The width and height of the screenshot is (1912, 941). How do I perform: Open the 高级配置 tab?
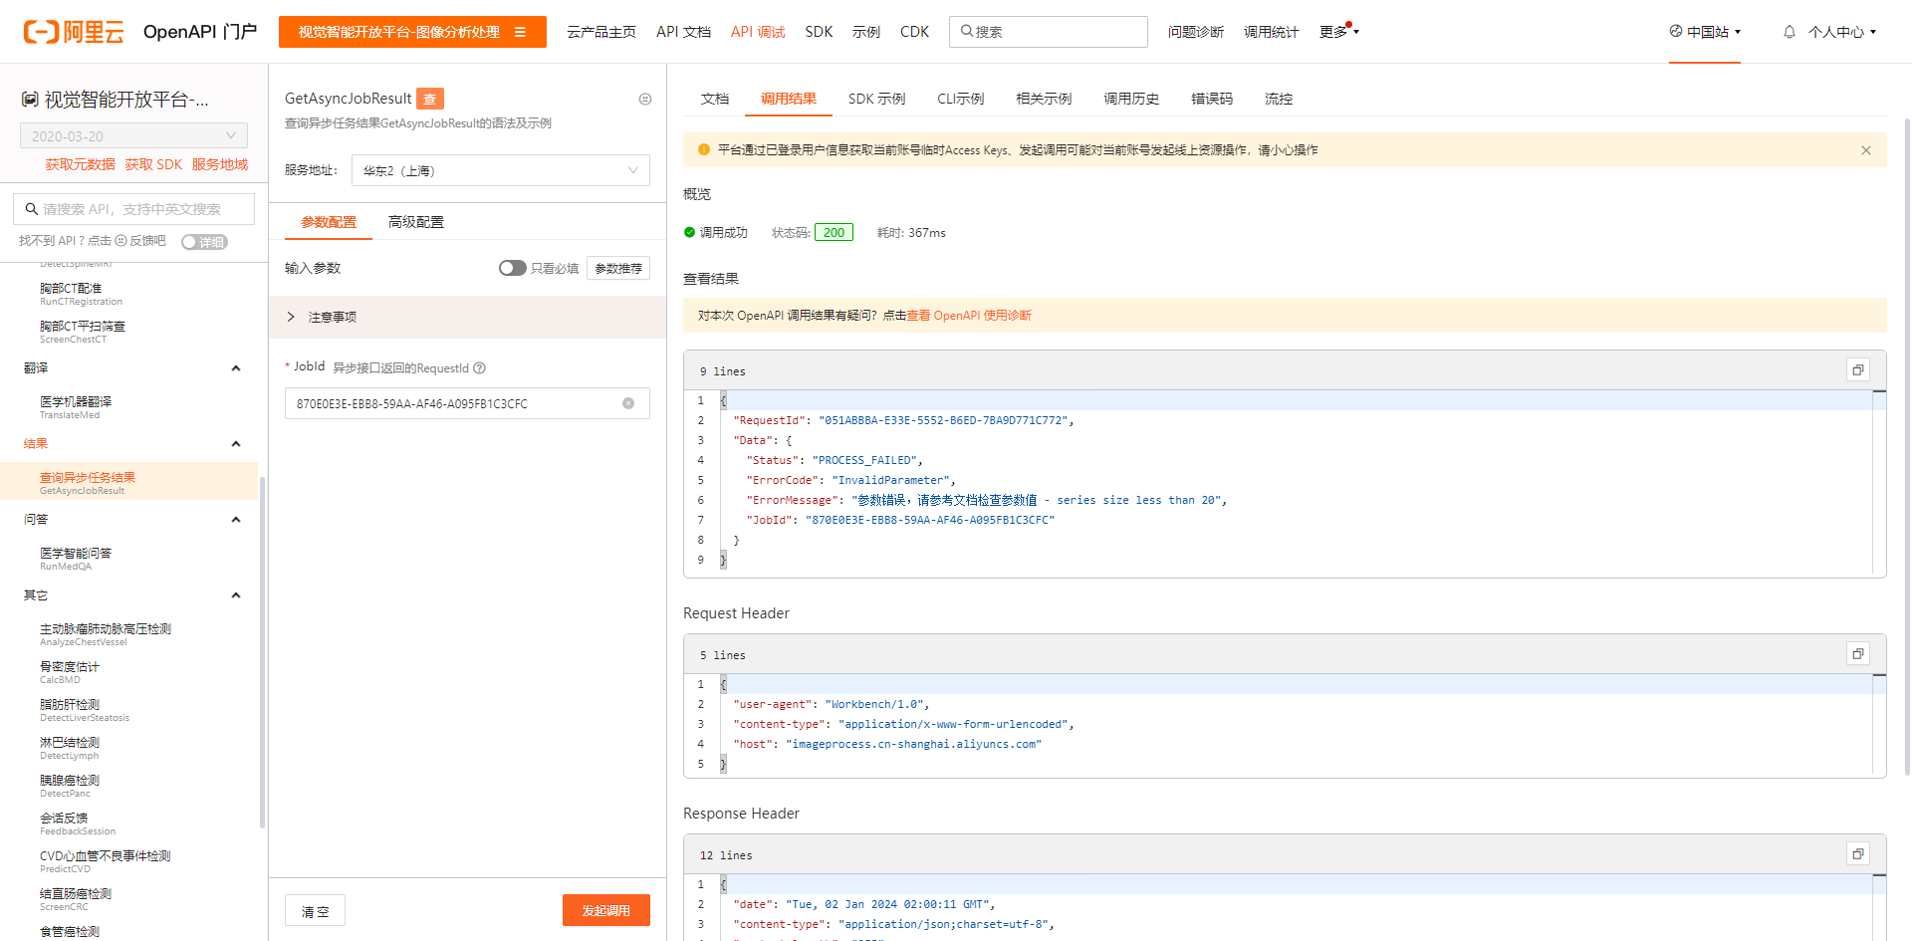pyautogui.click(x=416, y=222)
